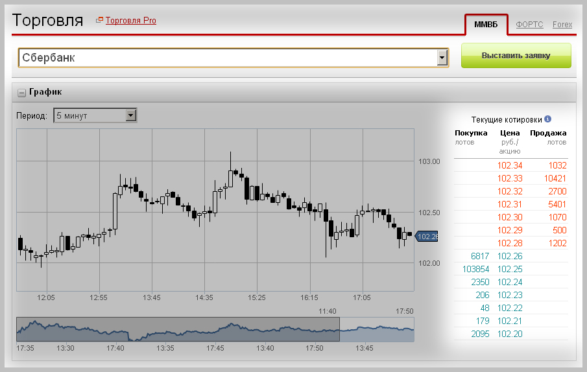This screenshot has height=372, width=587.
Task: Click the Сбербанк instrument selection field
Action: (x=233, y=58)
